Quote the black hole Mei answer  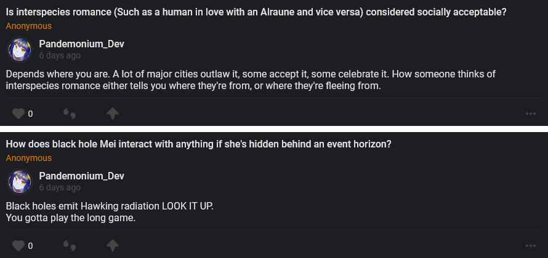click(x=70, y=246)
